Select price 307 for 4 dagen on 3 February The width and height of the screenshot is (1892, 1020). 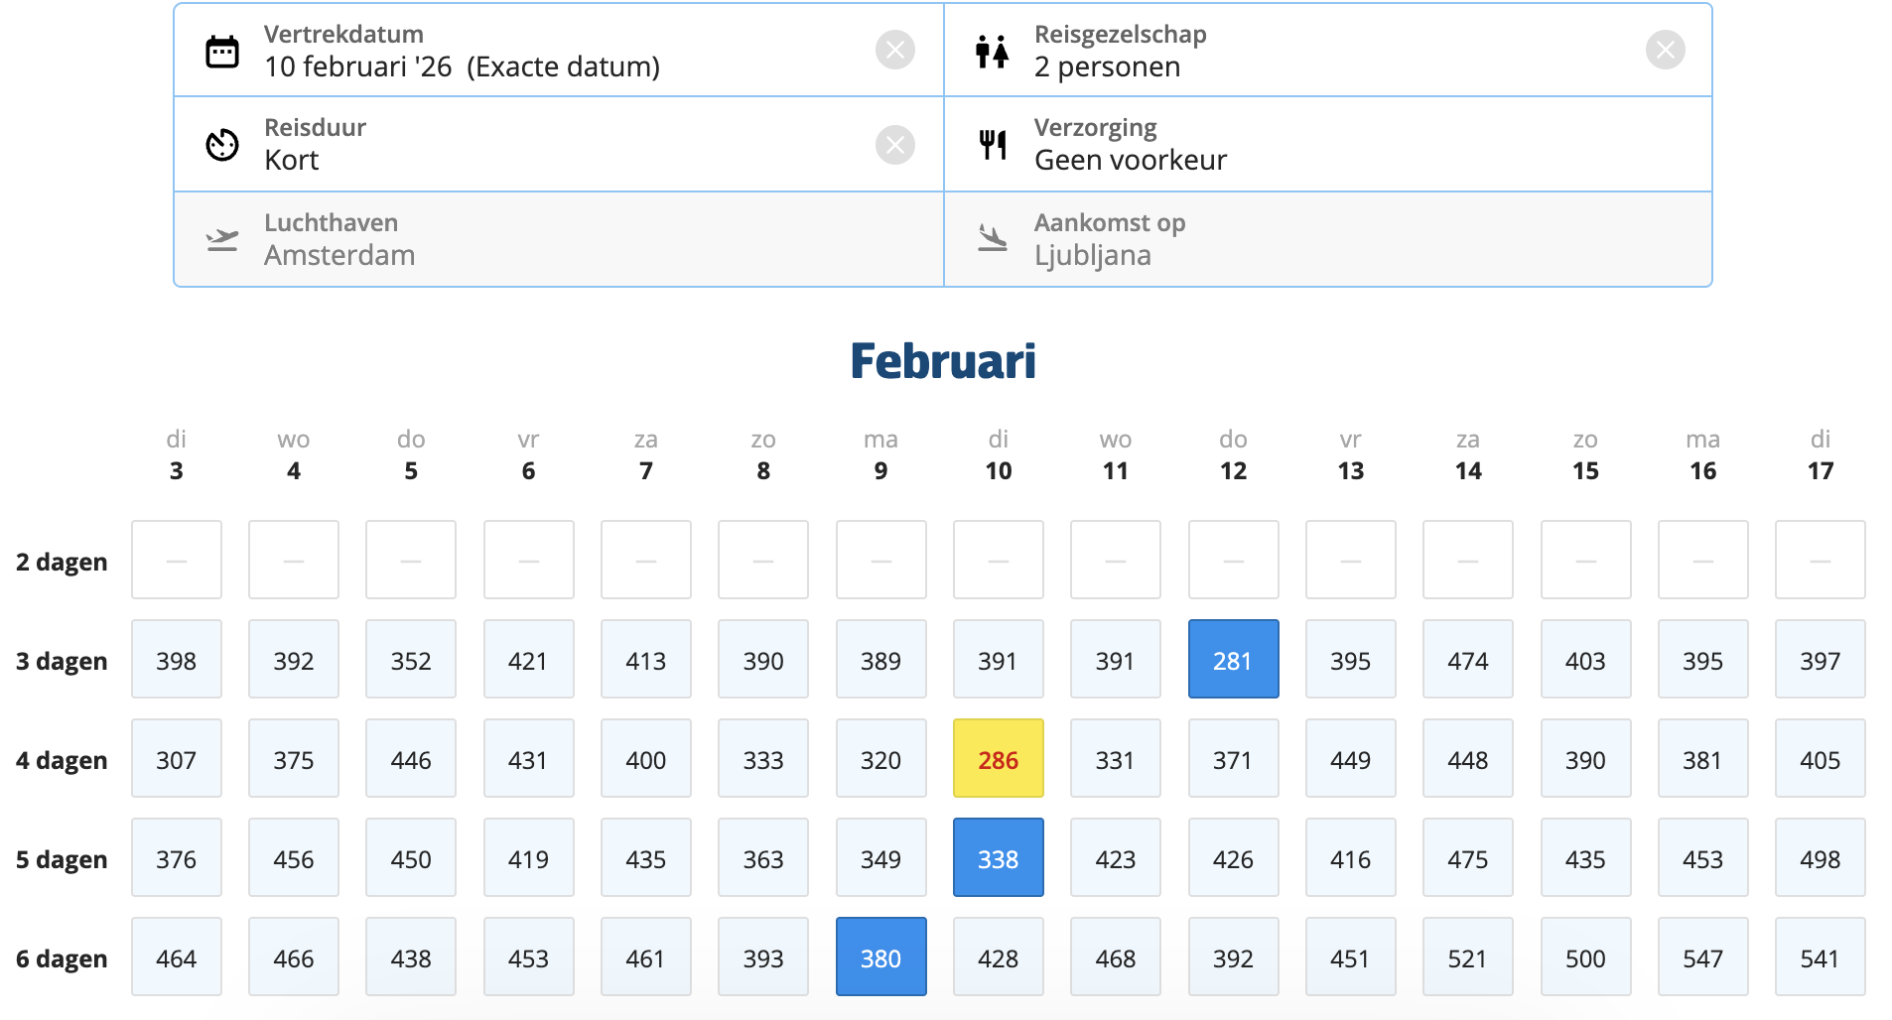point(177,759)
